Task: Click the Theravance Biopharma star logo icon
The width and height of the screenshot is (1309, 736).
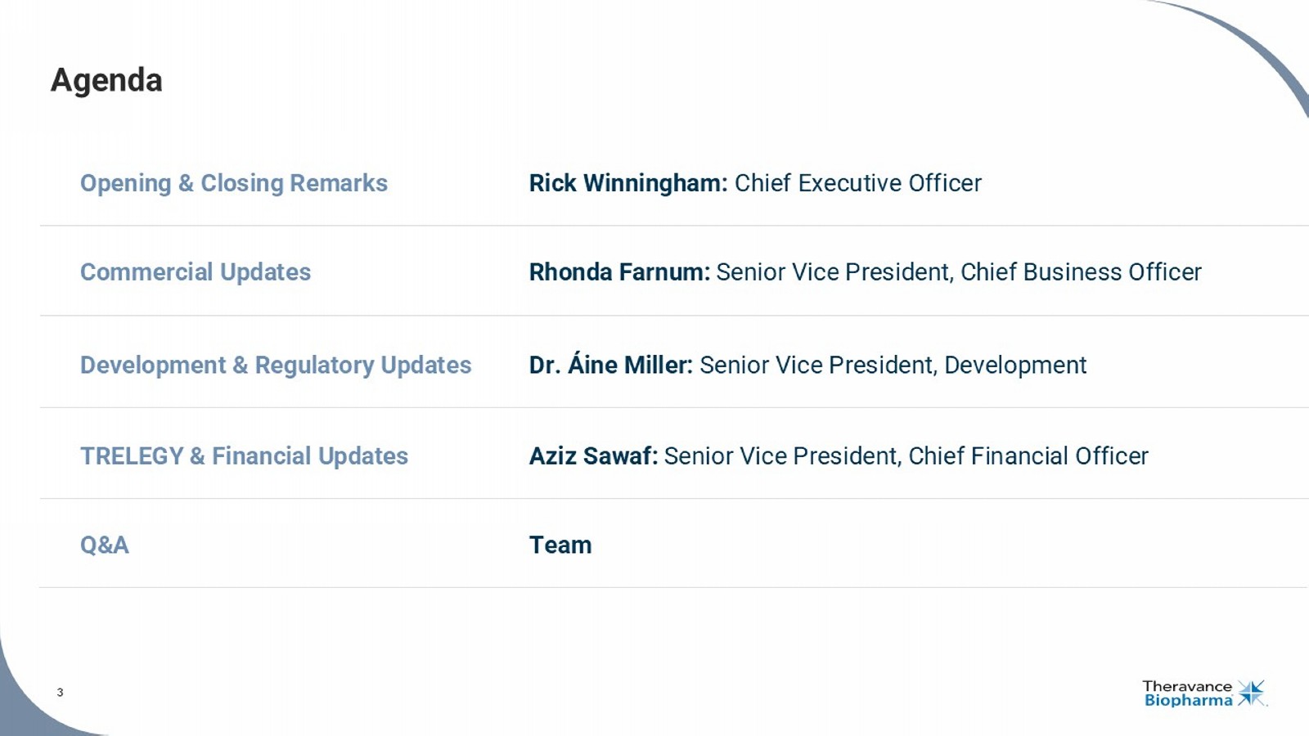Action: point(1251,693)
